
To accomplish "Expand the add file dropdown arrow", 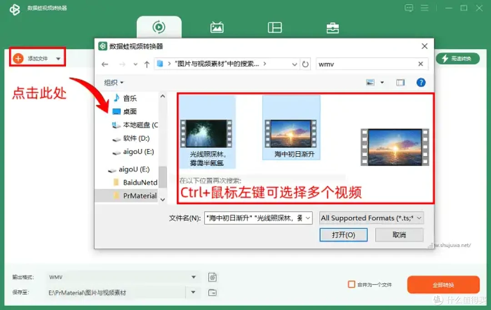I will pos(58,59).
